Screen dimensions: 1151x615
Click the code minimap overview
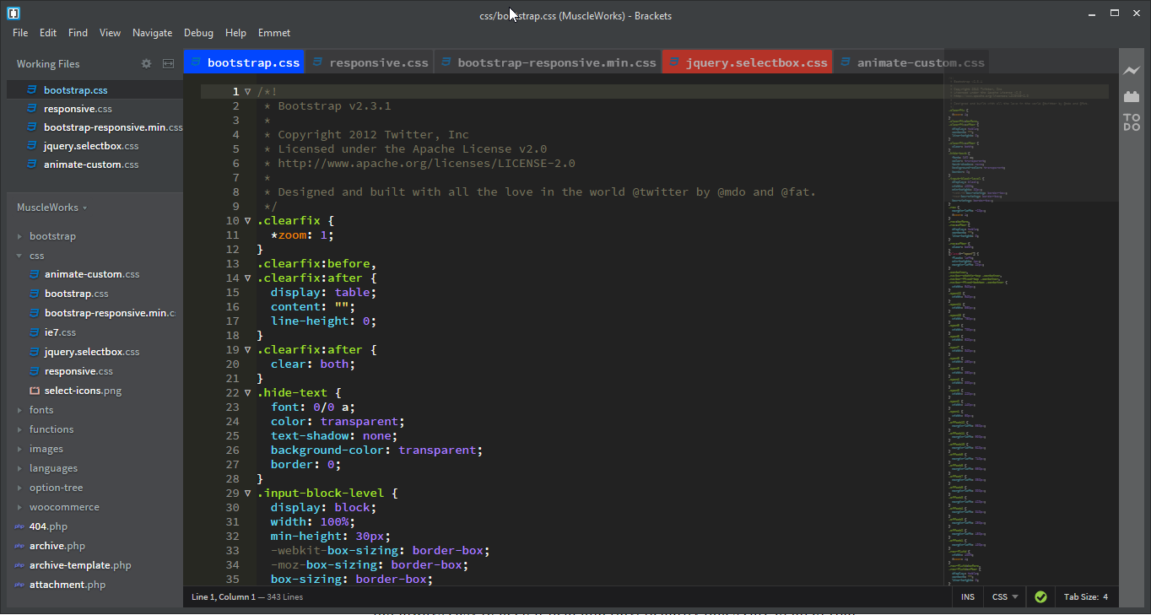tap(1029, 253)
